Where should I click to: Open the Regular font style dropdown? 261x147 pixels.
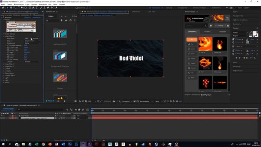pos(240,36)
